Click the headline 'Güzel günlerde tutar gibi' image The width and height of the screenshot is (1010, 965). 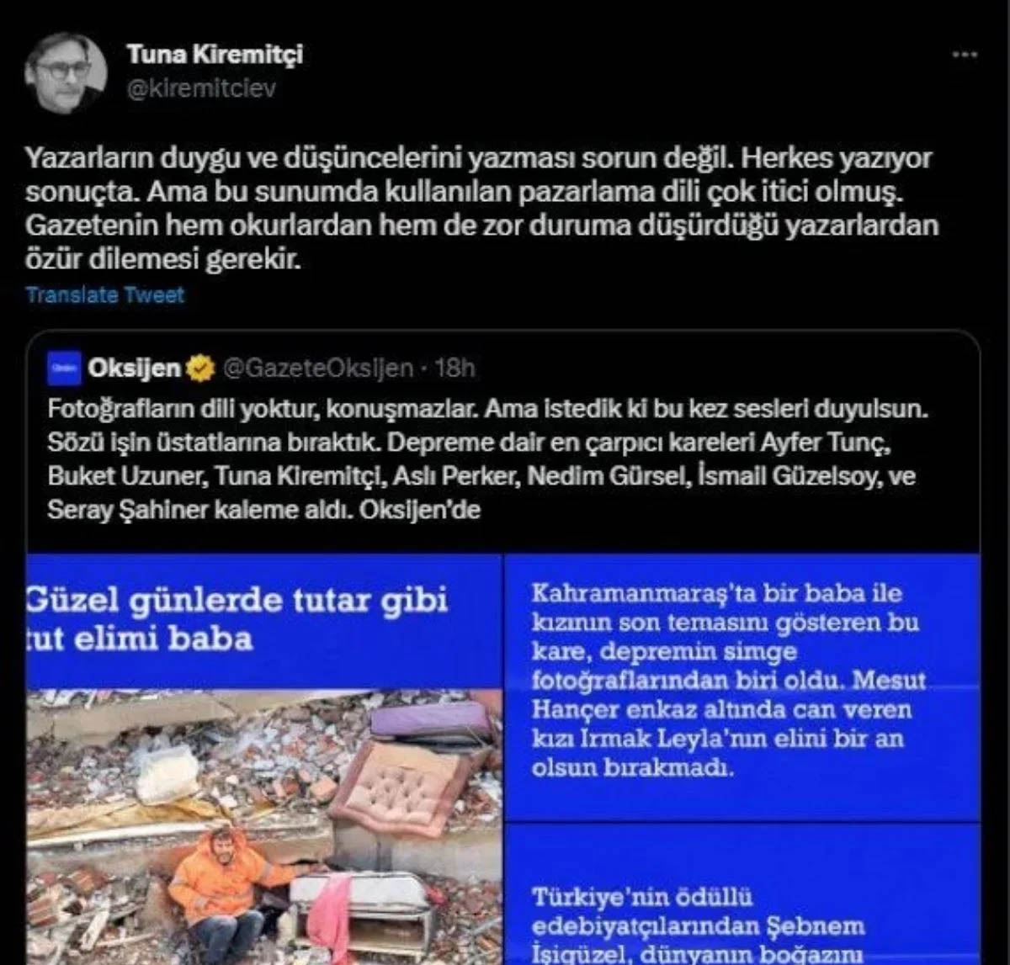pos(264,621)
